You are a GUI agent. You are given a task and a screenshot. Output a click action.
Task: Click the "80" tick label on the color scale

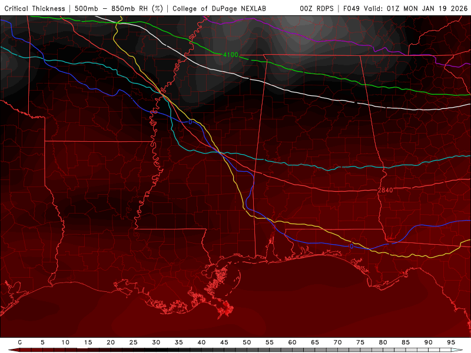(383, 342)
